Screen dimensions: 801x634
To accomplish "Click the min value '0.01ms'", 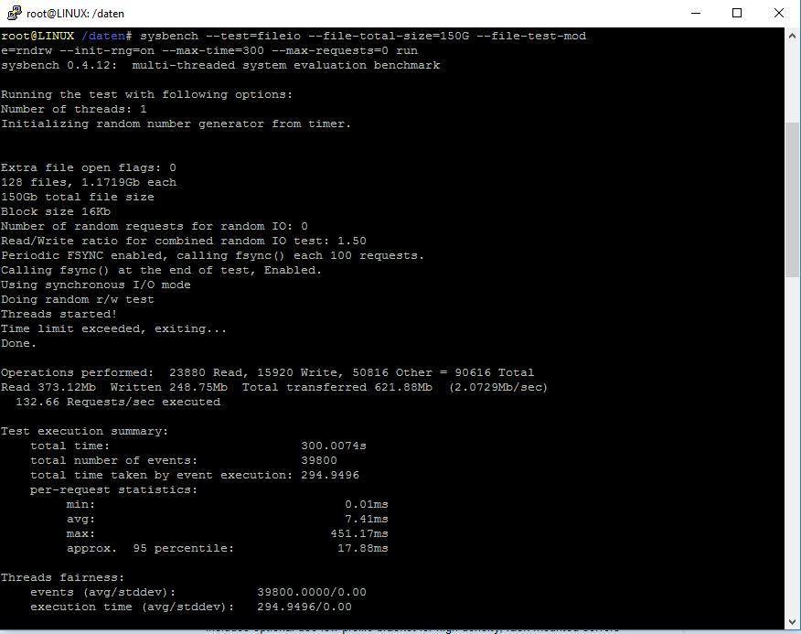I will (x=367, y=504).
